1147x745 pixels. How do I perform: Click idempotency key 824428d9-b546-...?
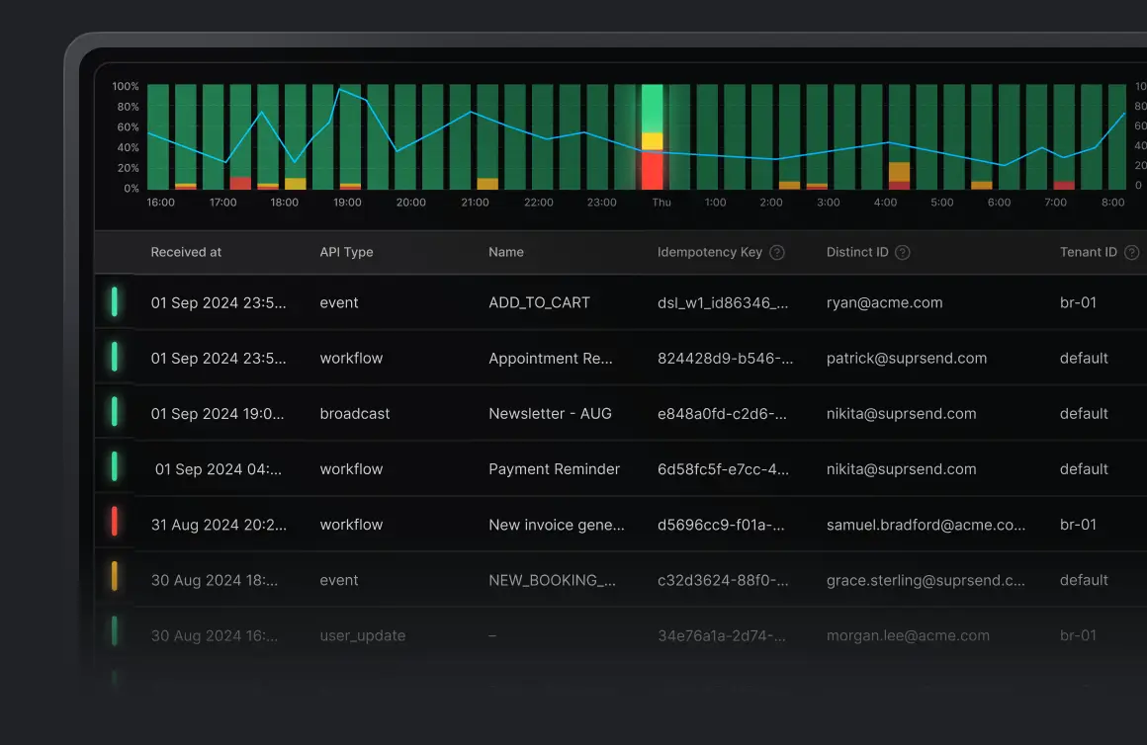725,359
